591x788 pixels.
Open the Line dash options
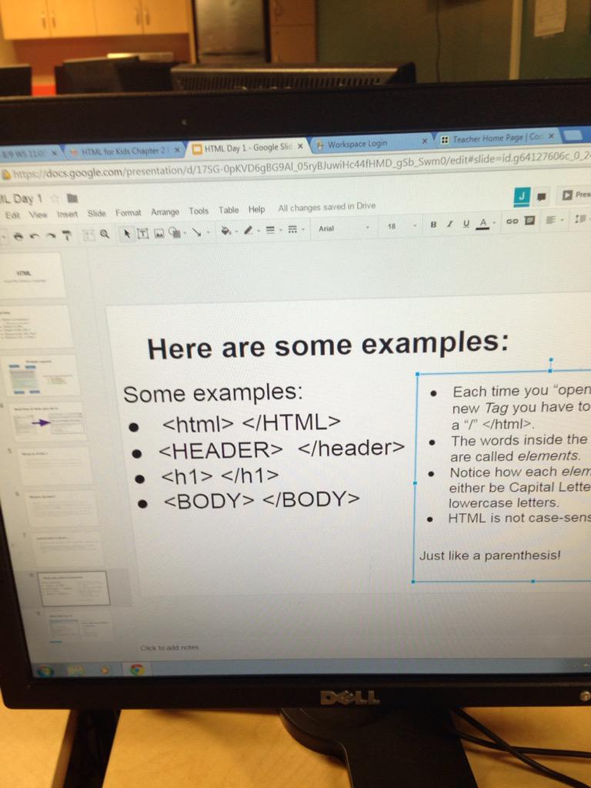click(292, 229)
